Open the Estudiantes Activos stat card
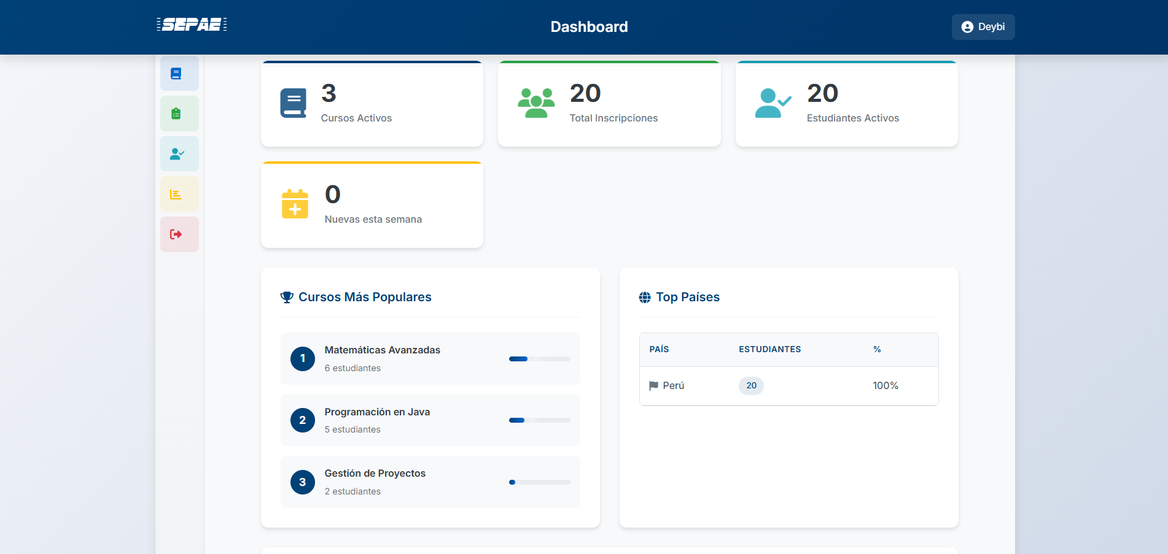 point(846,104)
